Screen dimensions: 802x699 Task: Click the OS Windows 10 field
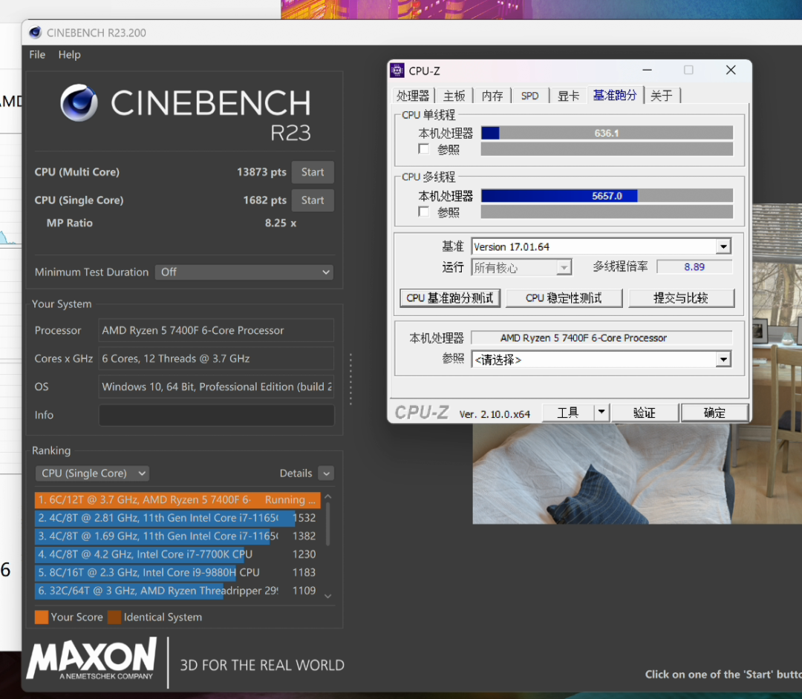[216, 387]
